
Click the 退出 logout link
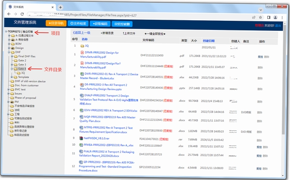278,26
